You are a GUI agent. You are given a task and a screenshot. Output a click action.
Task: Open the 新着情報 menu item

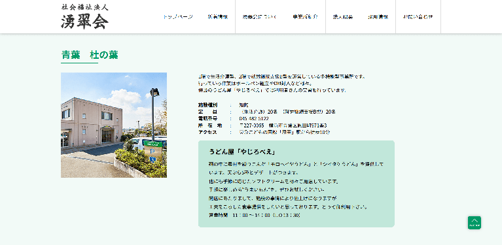tap(218, 17)
